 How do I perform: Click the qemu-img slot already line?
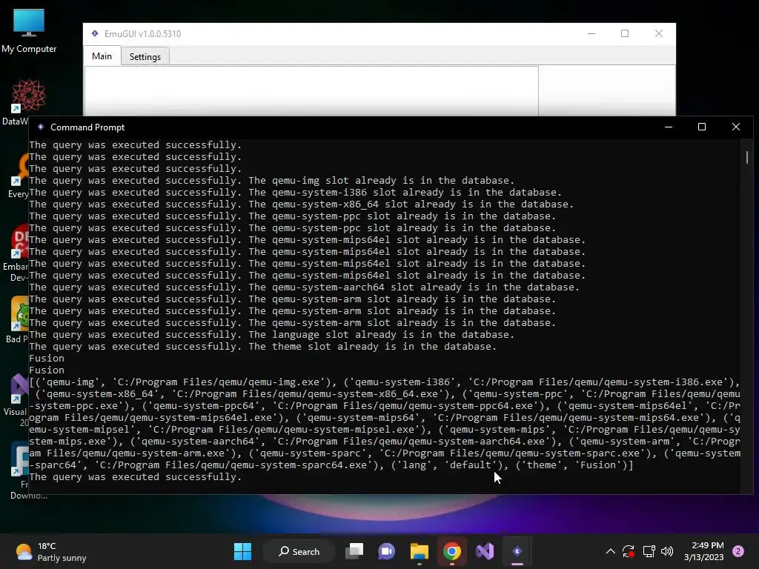[x=271, y=181]
